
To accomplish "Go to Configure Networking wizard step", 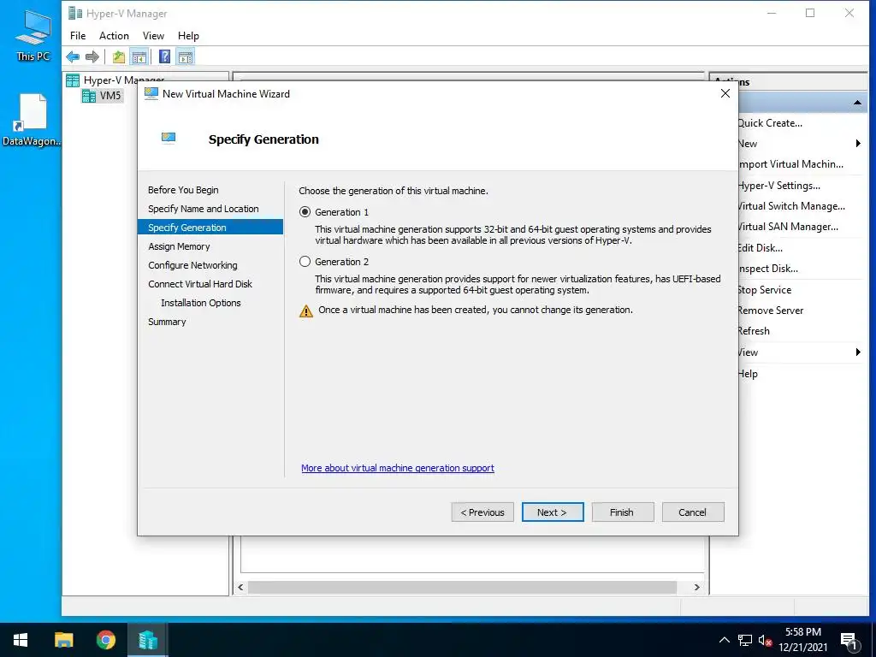I will [192, 265].
